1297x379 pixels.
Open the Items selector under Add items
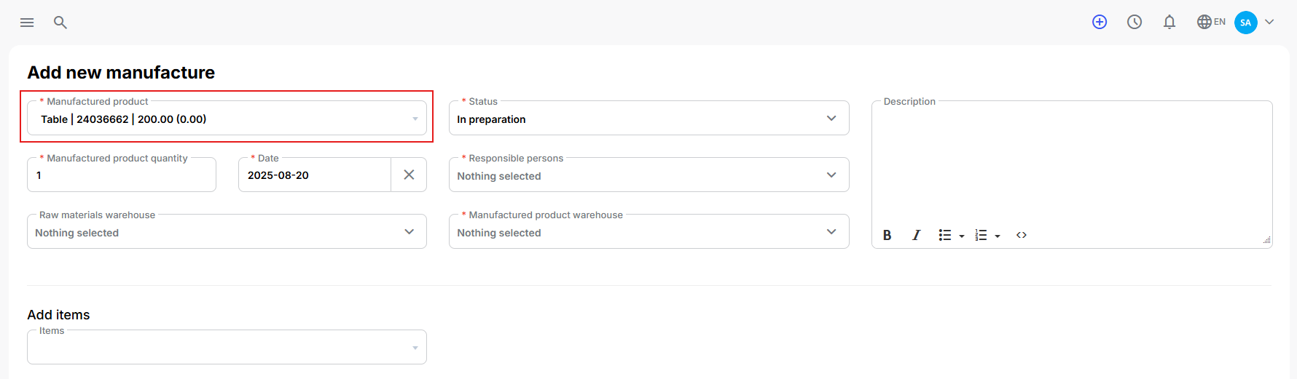coord(227,348)
